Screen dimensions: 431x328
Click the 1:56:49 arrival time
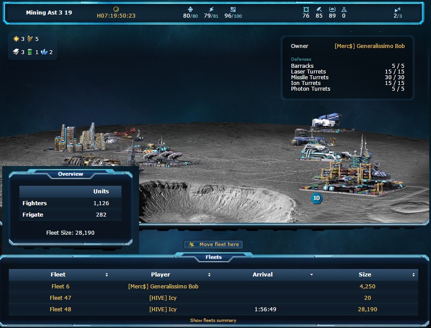(x=265, y=310)
